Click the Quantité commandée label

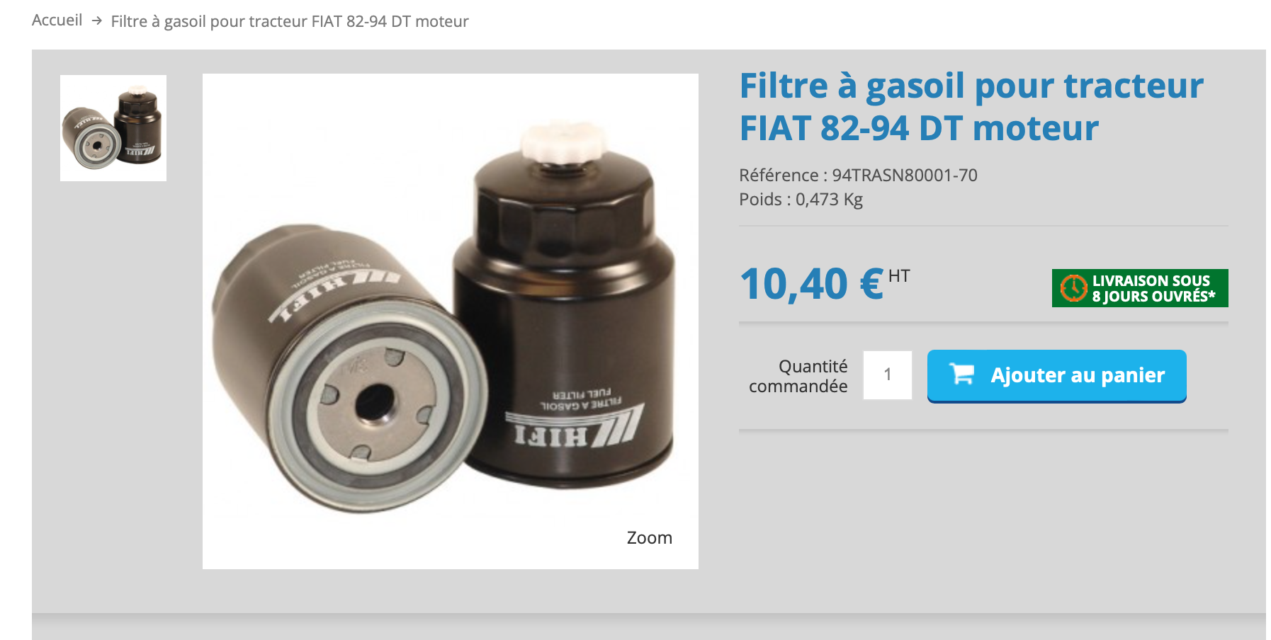[798, 376]
